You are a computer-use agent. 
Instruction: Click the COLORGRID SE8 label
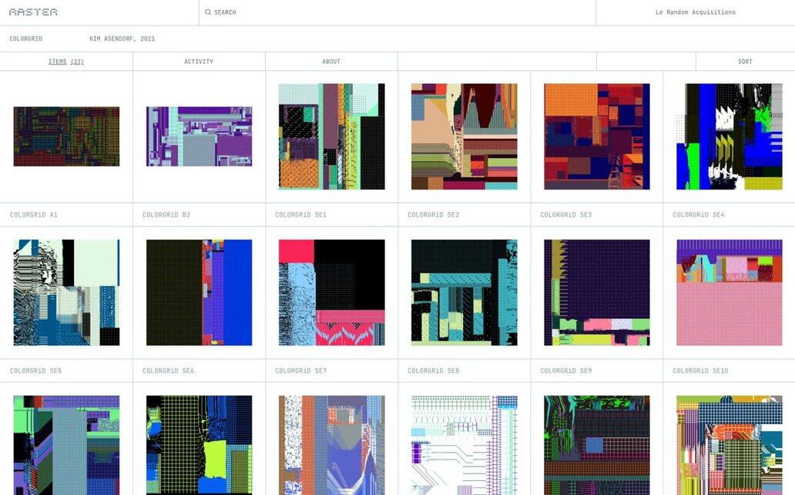point(434,371)
